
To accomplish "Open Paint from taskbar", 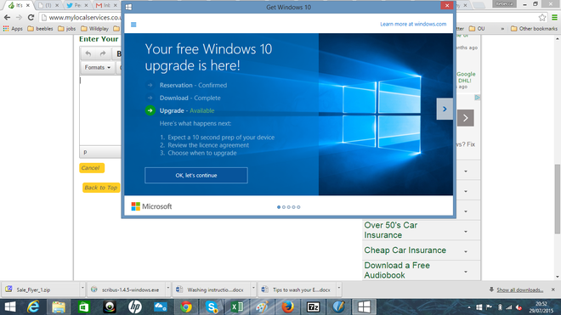I will (x=263, y=307).
